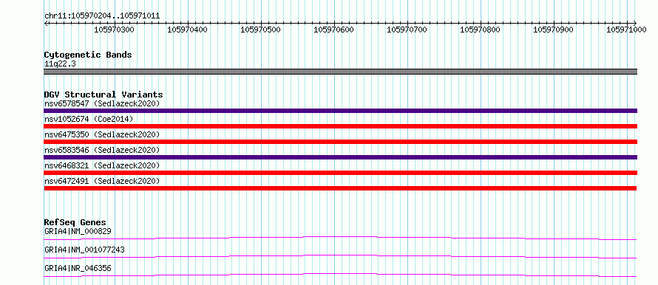Click the red bar for nsv6475350

tap(340, 142)
